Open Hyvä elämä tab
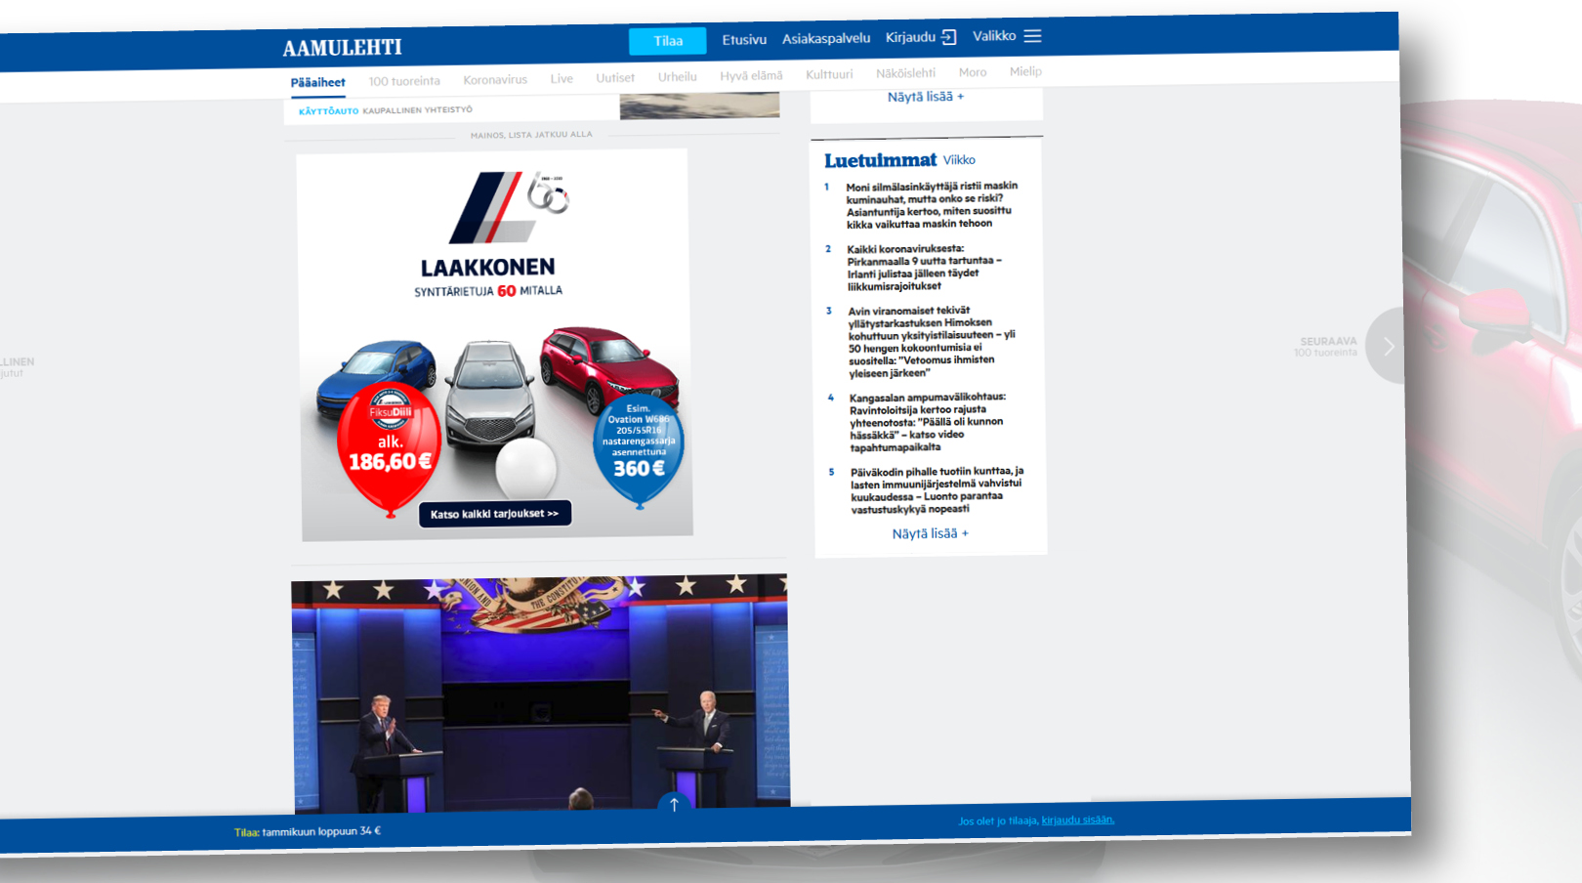 point(751,76)
